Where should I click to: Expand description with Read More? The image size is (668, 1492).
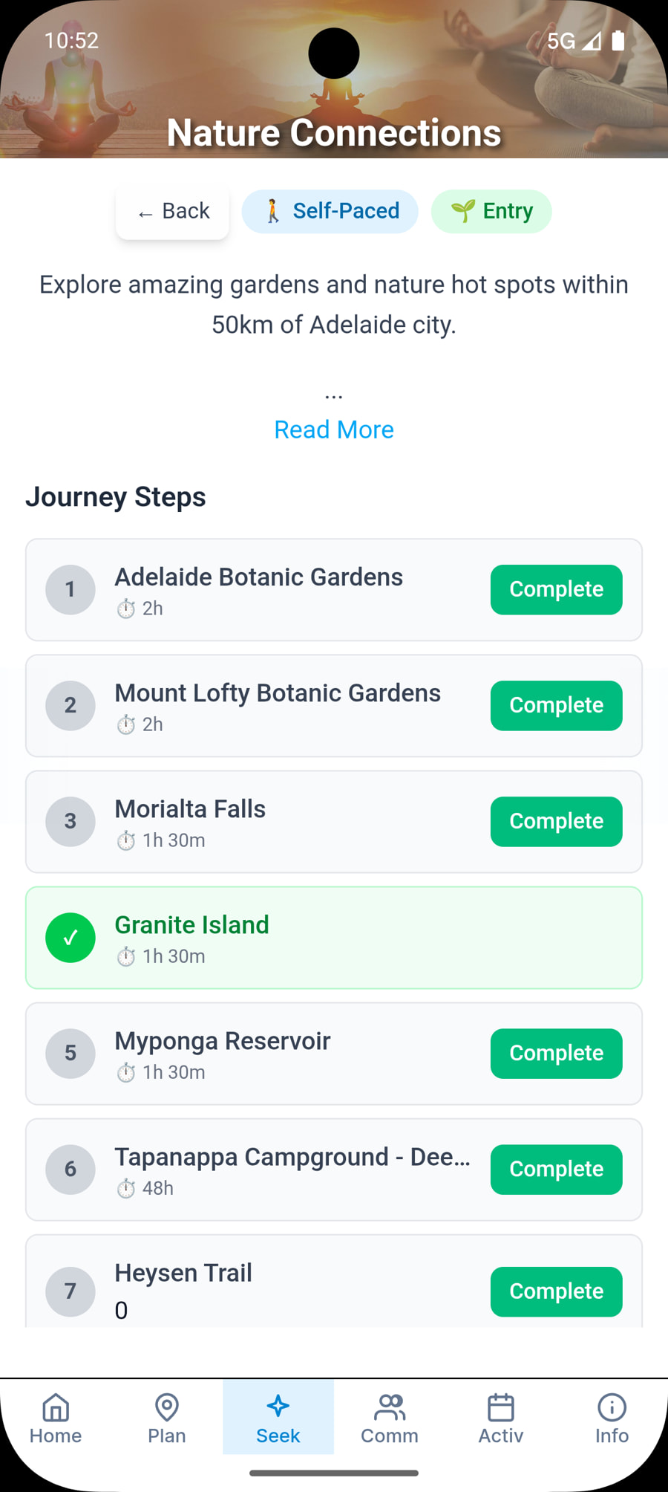[334, 429]
